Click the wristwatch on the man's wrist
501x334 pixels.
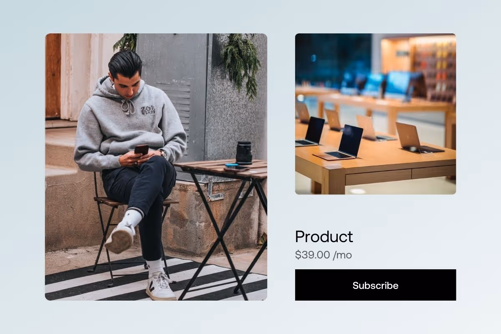163,153
